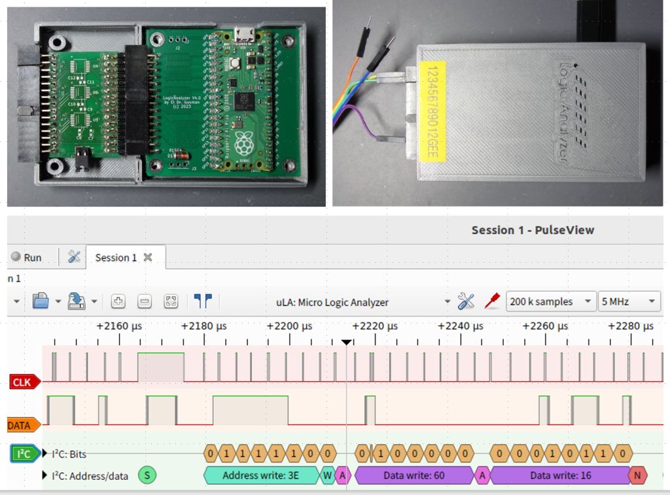The width and height of the screenshot is (670, 495).
Task: Open the photo of the closed LogicAnalyzer case
Action: click(498, 104)
